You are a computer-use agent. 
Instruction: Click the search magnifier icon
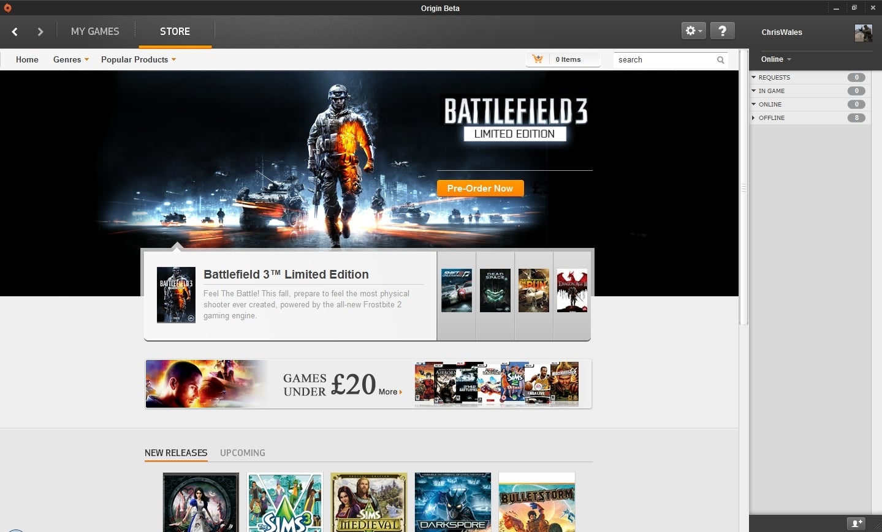coord(720,60)
